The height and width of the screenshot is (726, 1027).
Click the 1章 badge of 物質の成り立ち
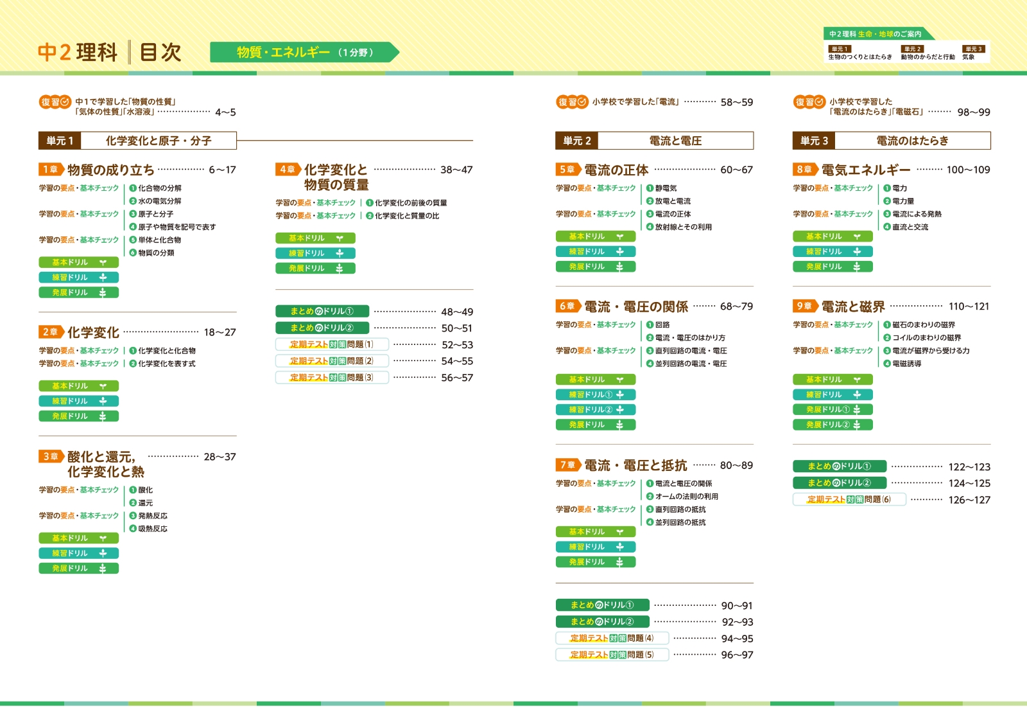(51, 170)
